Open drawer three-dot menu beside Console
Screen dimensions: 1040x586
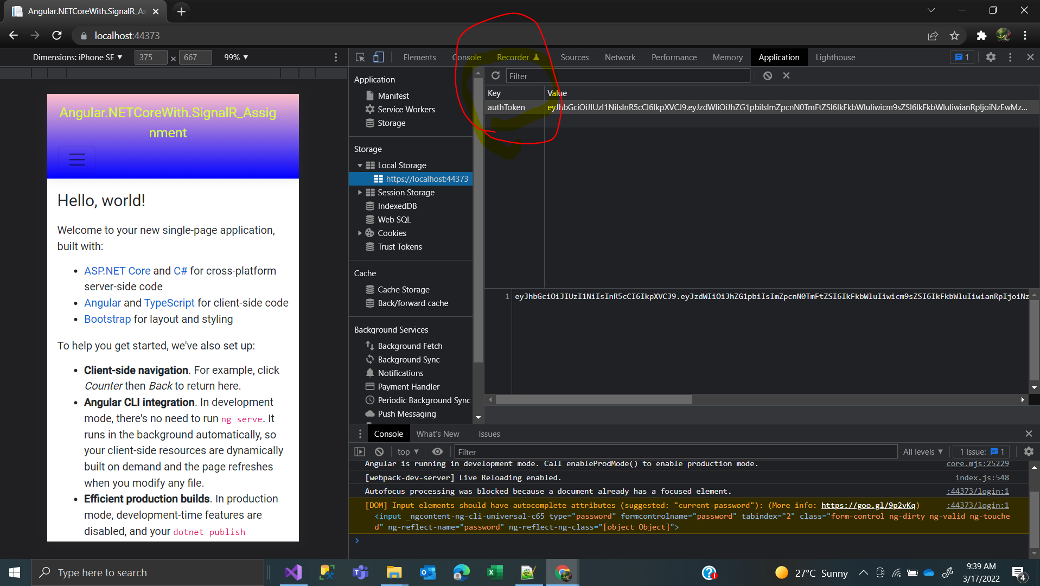(x=360, y=434)
